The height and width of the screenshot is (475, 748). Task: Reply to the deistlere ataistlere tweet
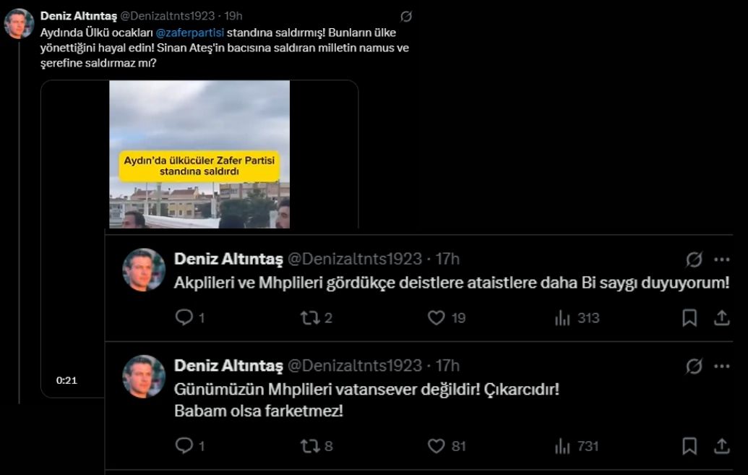pos(184,317)
